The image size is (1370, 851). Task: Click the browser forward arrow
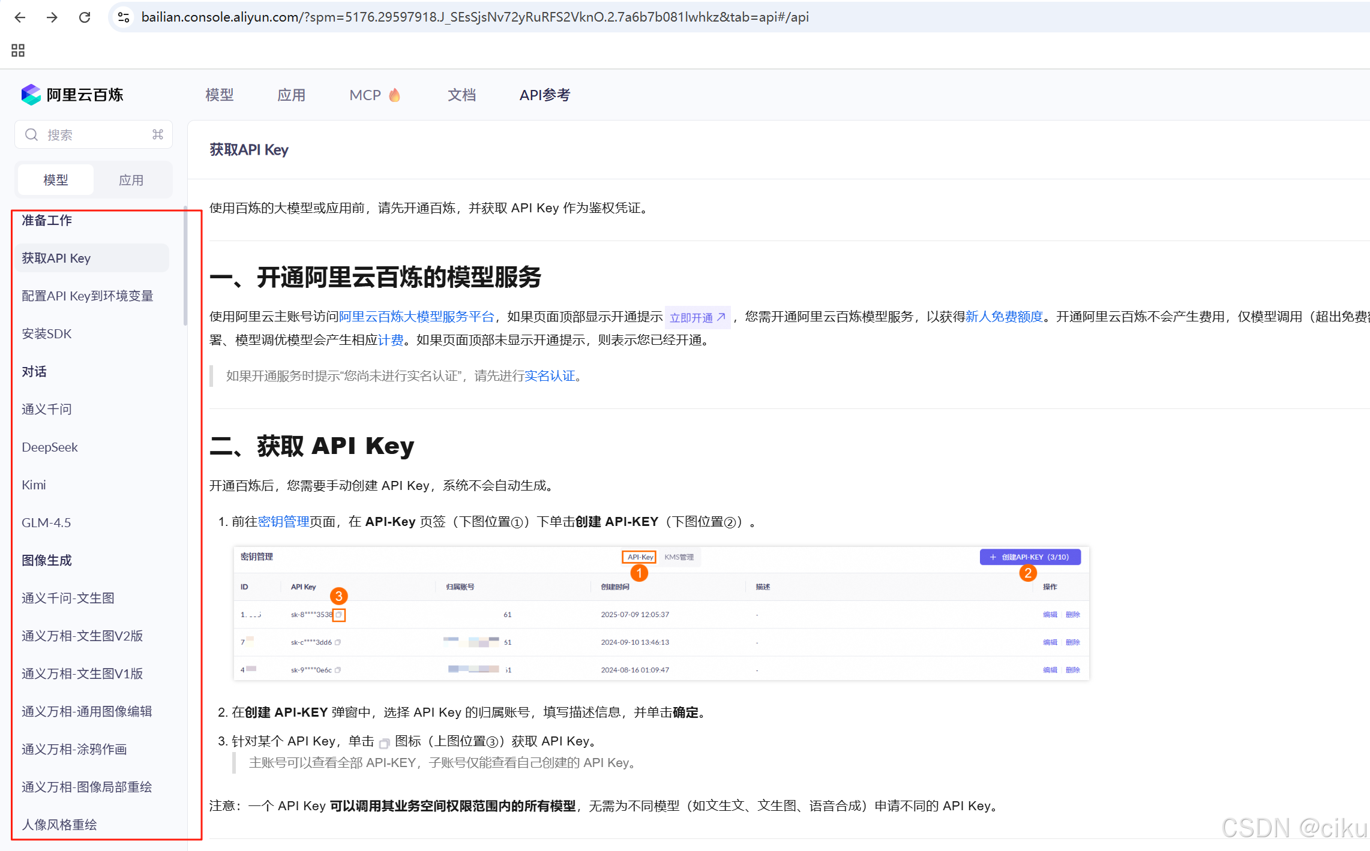[x=52, y=17]
